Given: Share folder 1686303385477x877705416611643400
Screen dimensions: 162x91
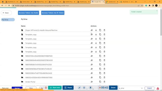Looking at the screenshot, I should click(92, 73).
